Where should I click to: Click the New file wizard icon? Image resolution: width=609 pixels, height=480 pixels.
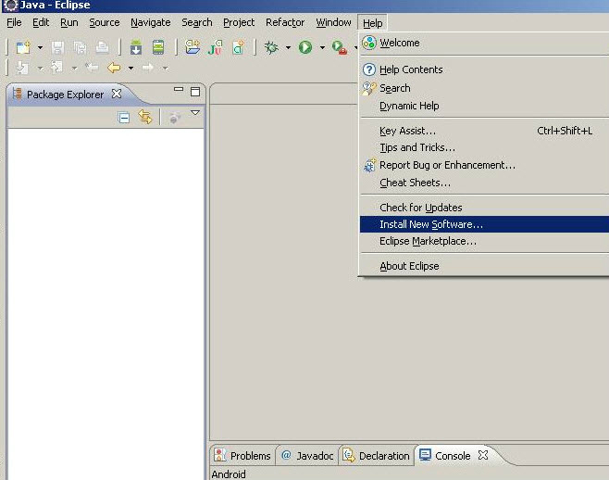(x=22, y=47)
